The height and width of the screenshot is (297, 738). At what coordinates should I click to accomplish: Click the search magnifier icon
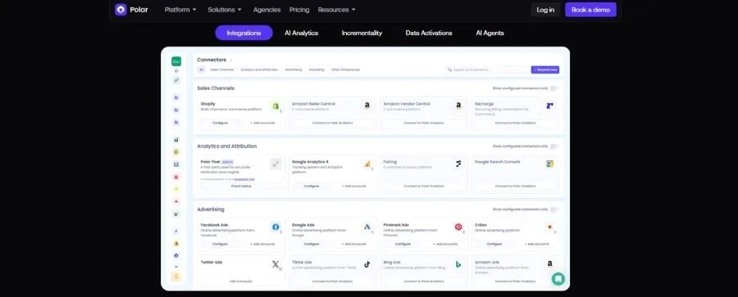pyautogui.click(x=450, y=70)
